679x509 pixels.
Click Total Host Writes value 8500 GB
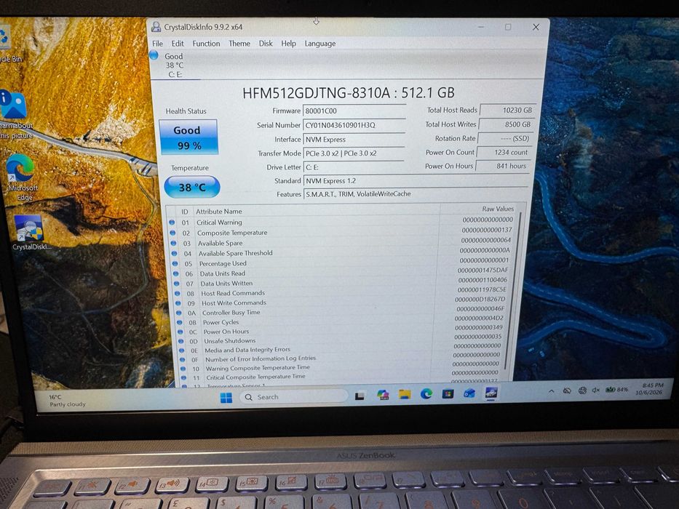507,124
